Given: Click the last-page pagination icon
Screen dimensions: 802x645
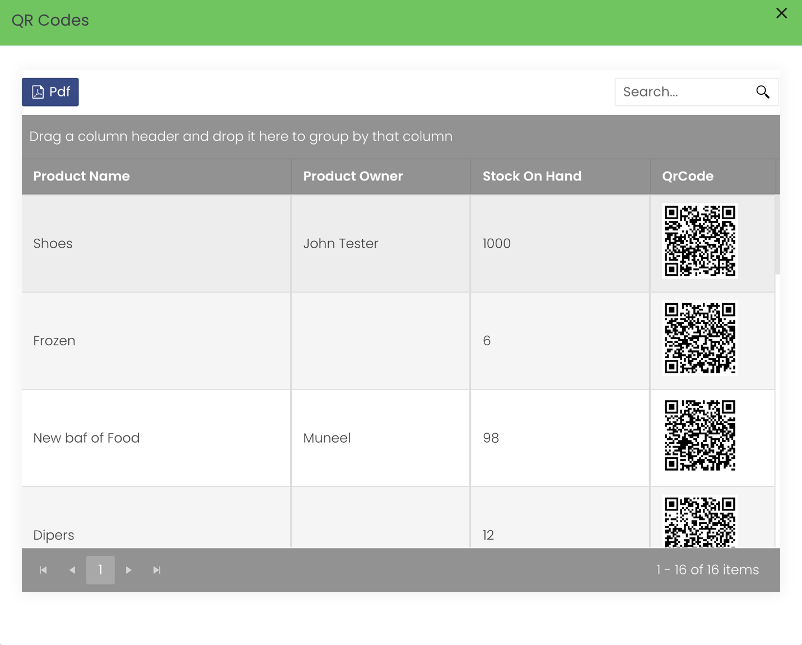Looking at the screenshot, I should 157,569.
